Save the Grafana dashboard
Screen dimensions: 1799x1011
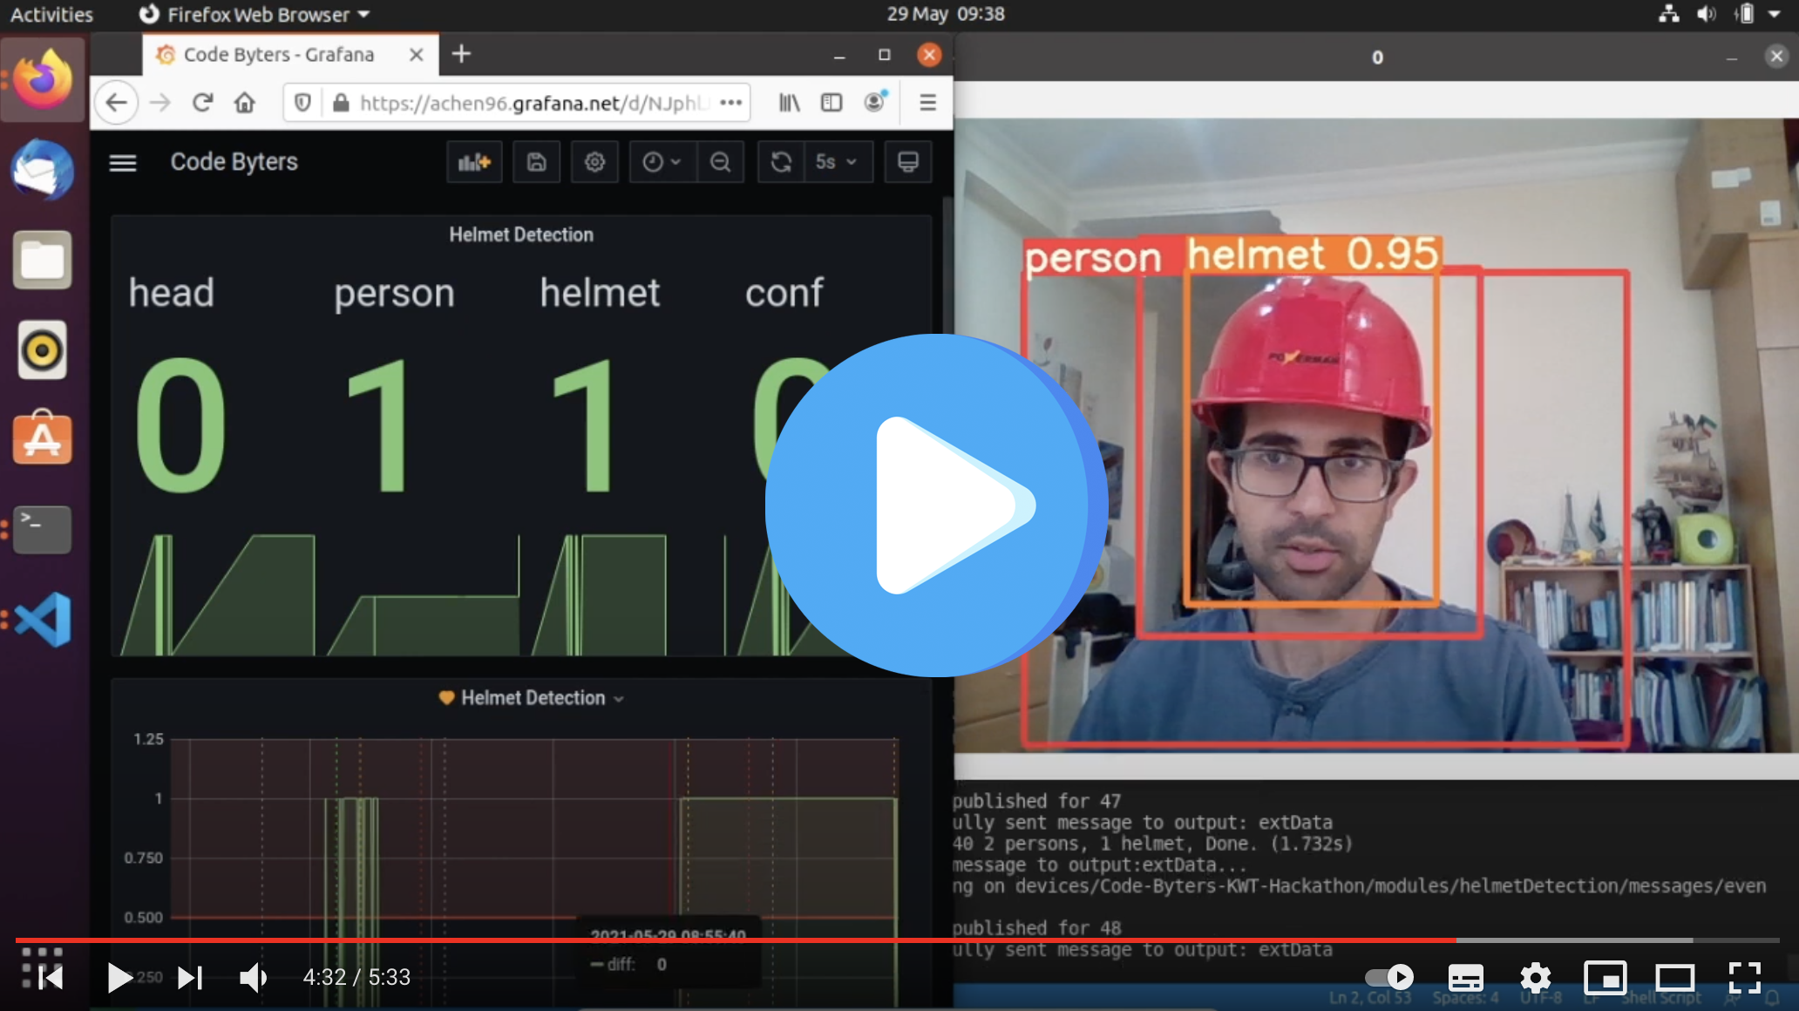click(x=536, y=162)
